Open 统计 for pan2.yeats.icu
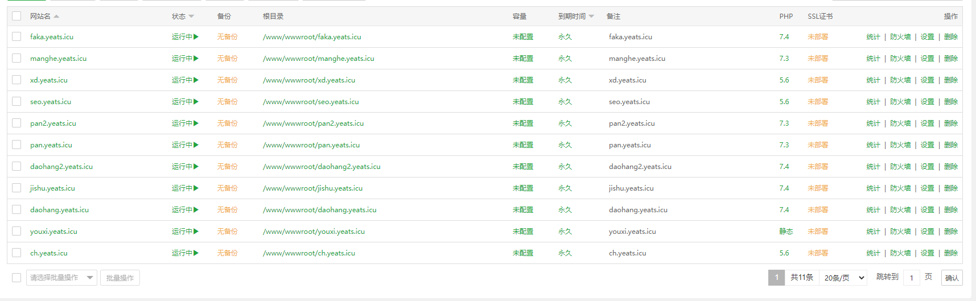976x301 pixels. [873, 123]
